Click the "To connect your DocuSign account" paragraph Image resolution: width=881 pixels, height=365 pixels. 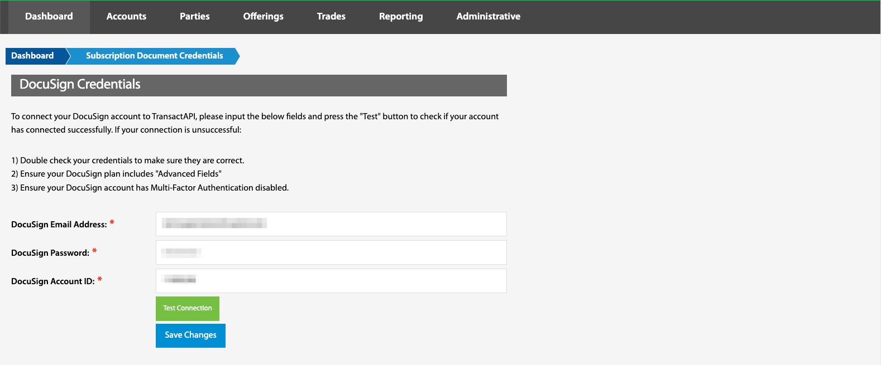pos(255,123)
